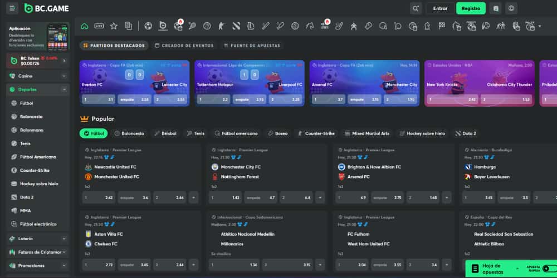
Task: Select Balonmano in the sidebar sports list
Action: coord(31,130)
